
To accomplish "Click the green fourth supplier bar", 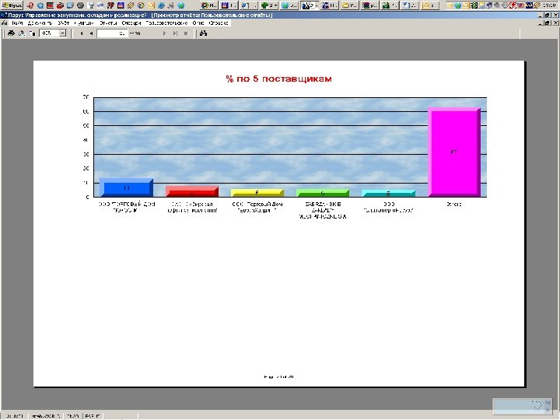I will pyautogui.click(x=323, y=193).
